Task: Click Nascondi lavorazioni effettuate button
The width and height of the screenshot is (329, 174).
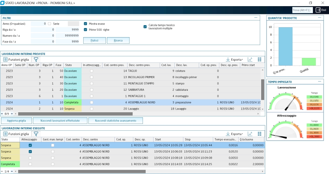Action: coord(60,121)
